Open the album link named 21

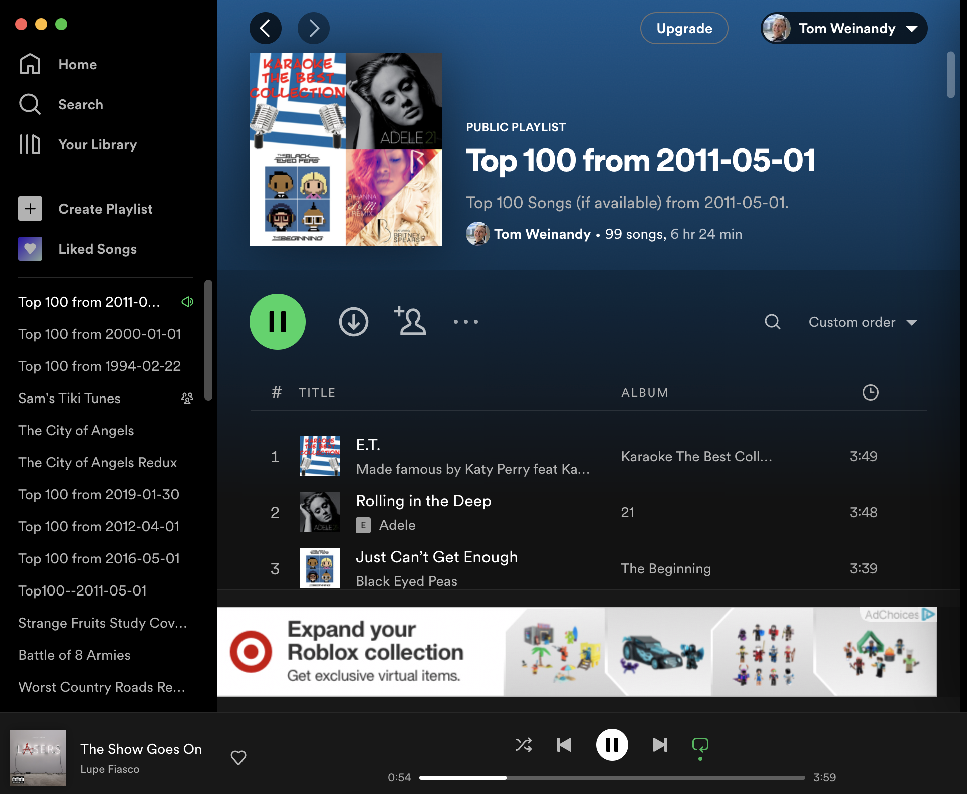628,512
